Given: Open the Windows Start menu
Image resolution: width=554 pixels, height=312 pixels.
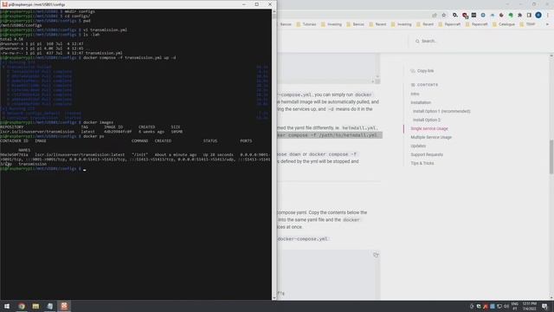Looking at the screenshot, I should [x=7, y=306].
